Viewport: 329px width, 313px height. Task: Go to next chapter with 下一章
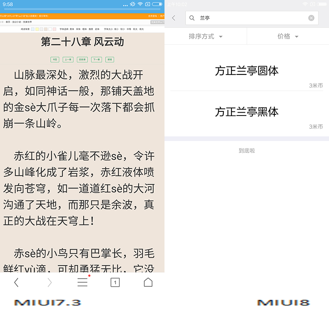point(97,60)
